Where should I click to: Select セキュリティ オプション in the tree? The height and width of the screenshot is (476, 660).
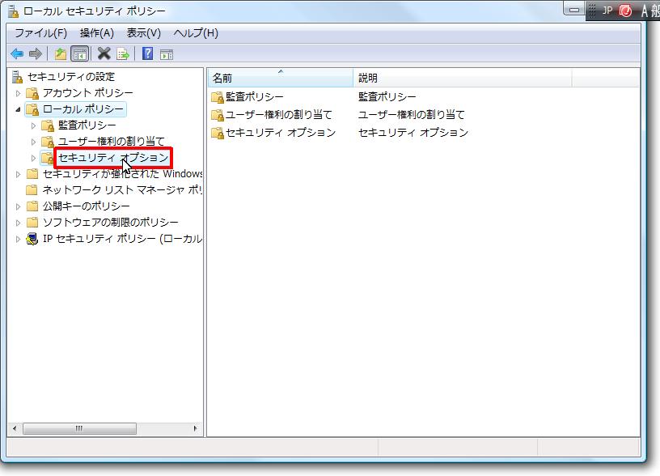pyautogui.click(x=113, y=157)
